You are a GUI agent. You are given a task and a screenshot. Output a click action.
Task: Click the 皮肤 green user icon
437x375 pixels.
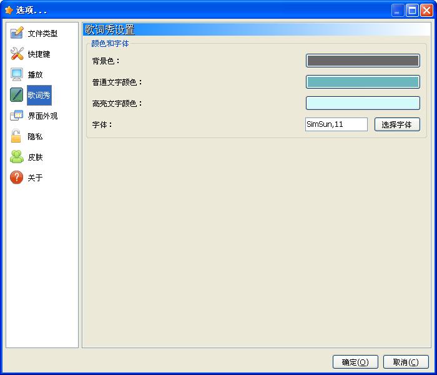17,156
